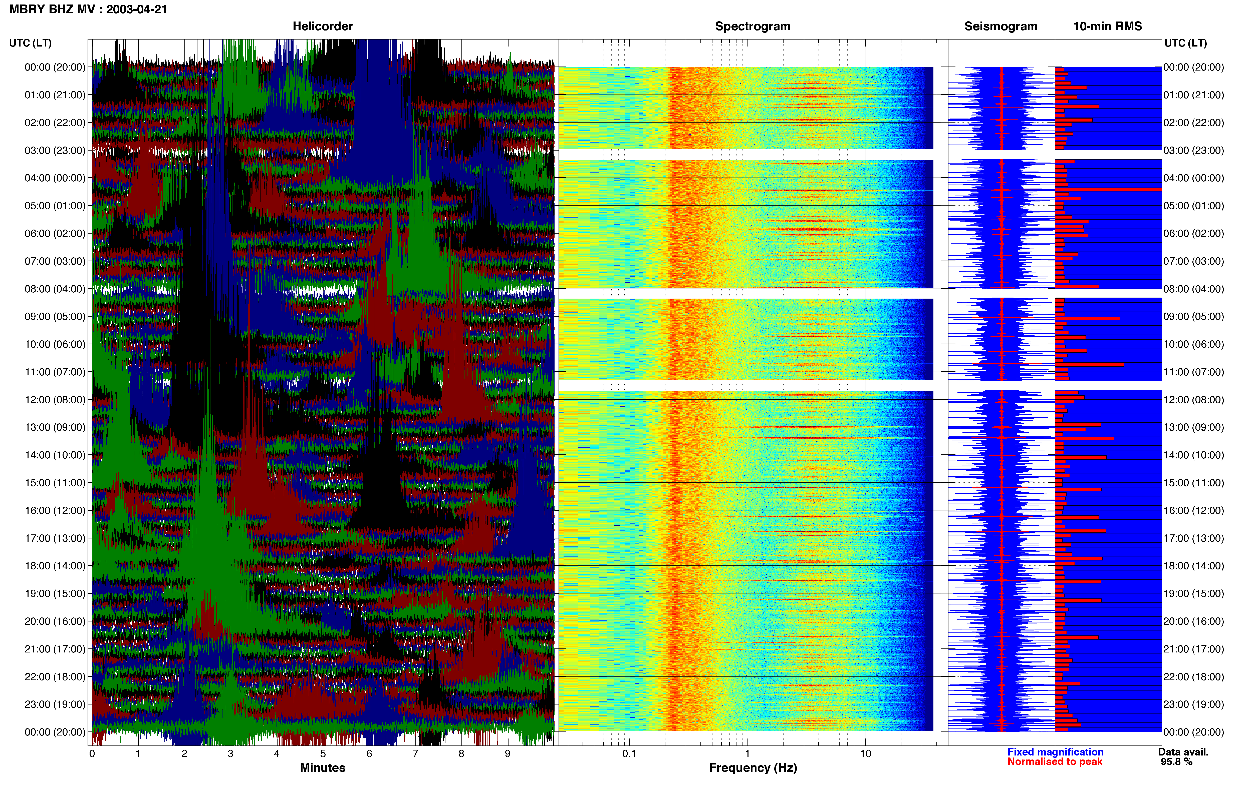Screen dimensions: 1256x785
Task: Click 16:00 (12:00) label left of Helicorder
Action: coord(55,510)
